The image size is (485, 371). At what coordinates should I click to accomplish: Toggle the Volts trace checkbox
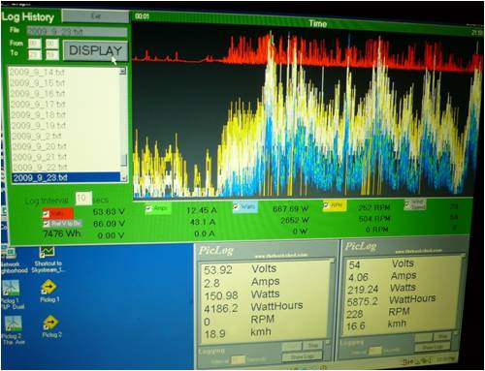[47, 214]
